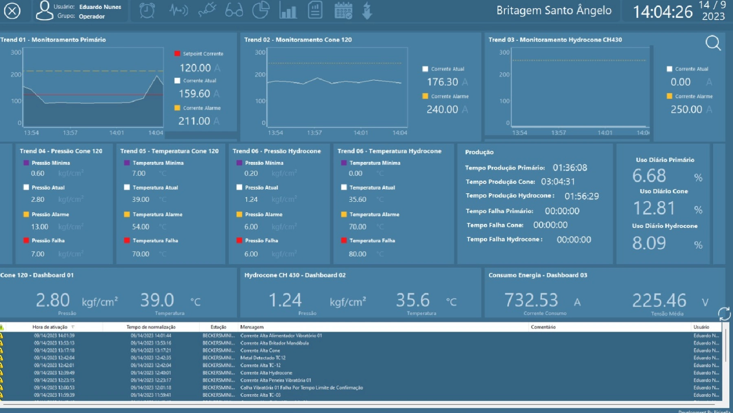The height and width of the screenshot is (413, 733).
Task: Select Corrente Alta Britador Mandíbula alarm row
Action: (360, 343)
